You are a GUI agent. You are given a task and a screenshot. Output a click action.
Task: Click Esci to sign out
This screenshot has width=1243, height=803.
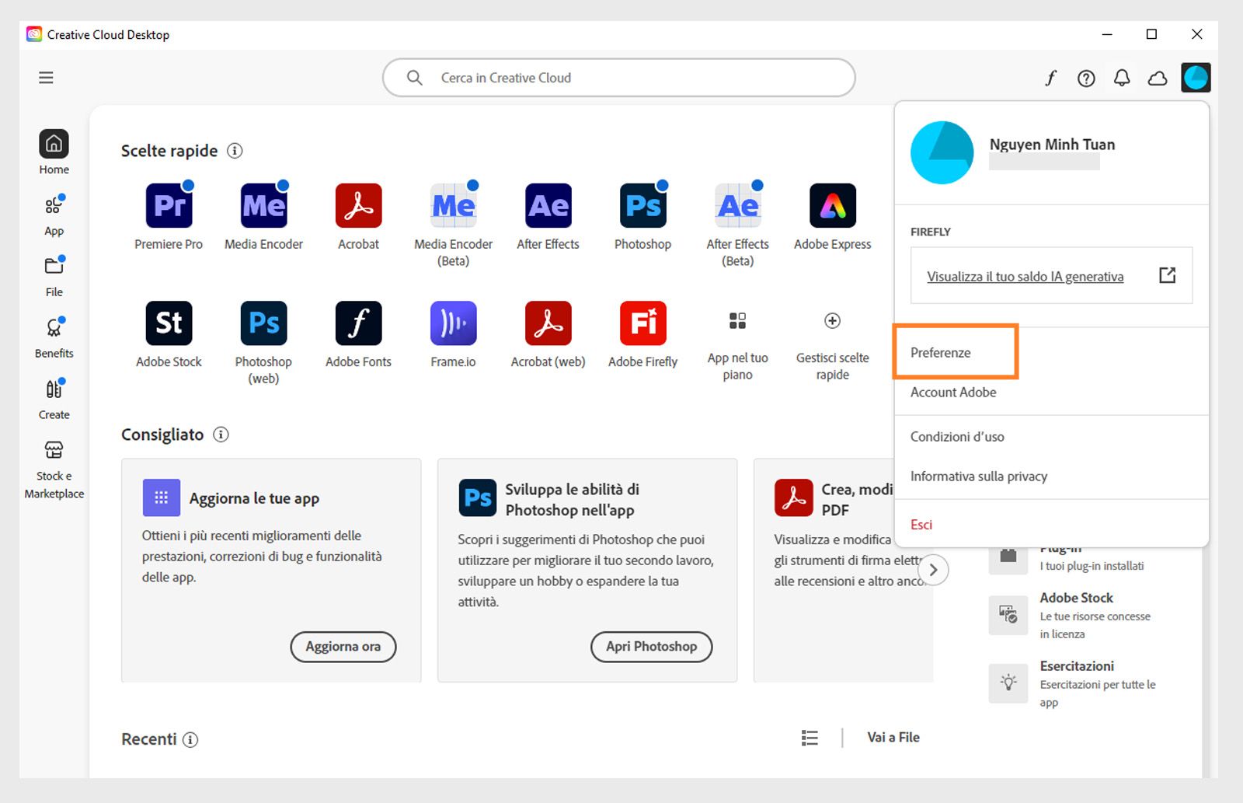pyautogui.click(x=921, y=524)
